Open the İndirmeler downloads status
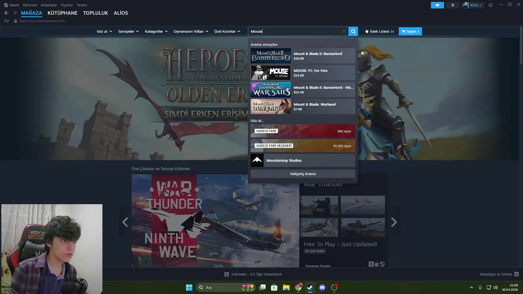The width and height of the screenshot is (523, 294). (253, 274)
